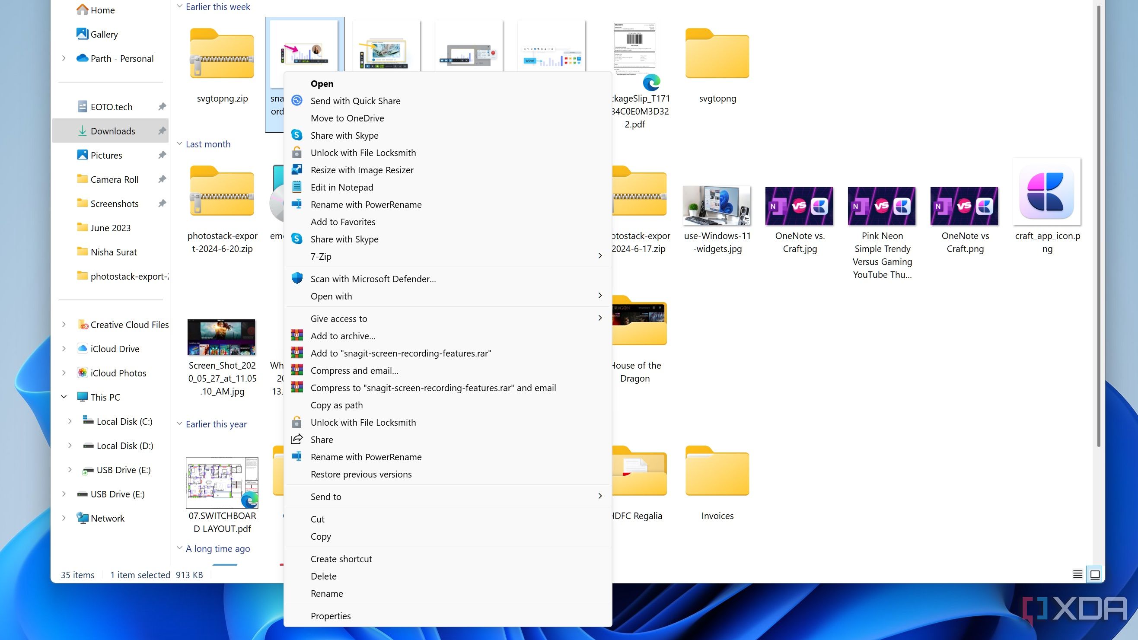Click Compress and email option

(354, 369)
